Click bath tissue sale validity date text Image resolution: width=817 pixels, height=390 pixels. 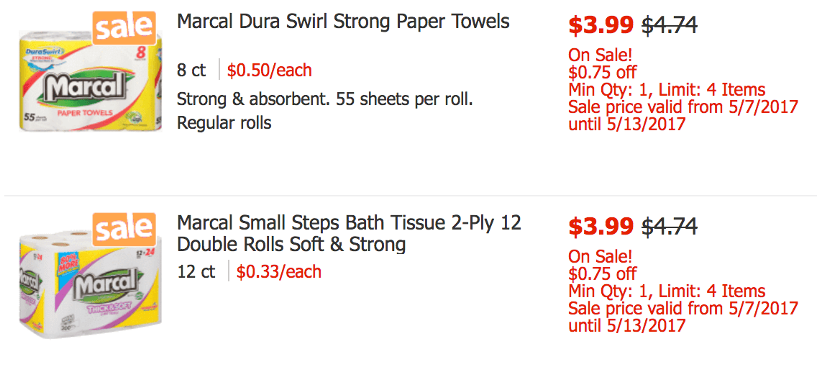point(683,317)
